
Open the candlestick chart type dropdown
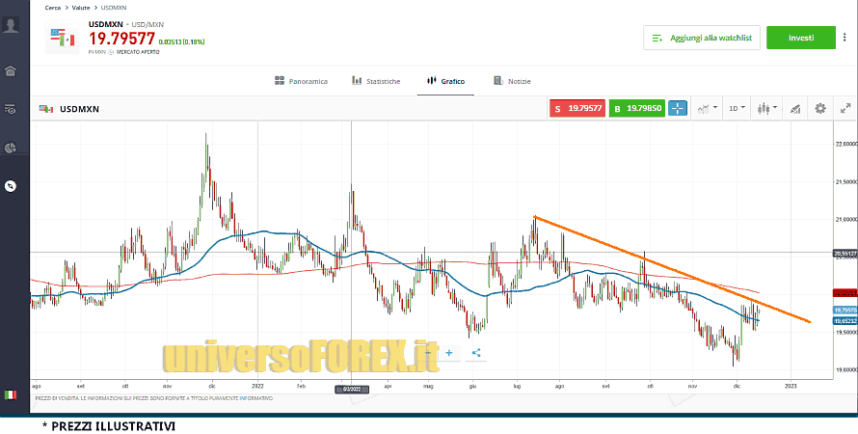[767, 108]
